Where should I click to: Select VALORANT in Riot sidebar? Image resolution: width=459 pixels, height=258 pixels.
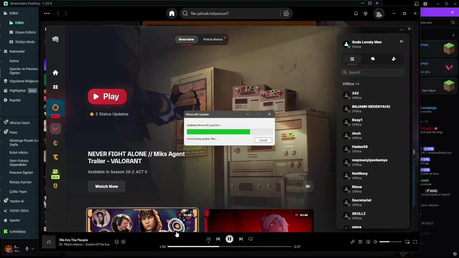[x=55, y=128]
